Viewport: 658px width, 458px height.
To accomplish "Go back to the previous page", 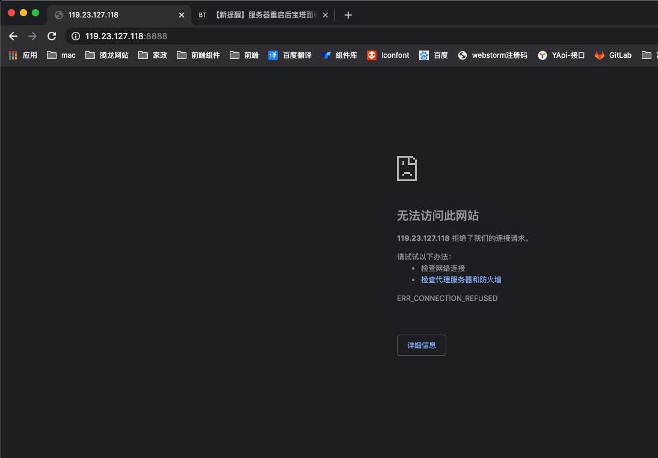I will pyautogui.click(x=13, y=37).
